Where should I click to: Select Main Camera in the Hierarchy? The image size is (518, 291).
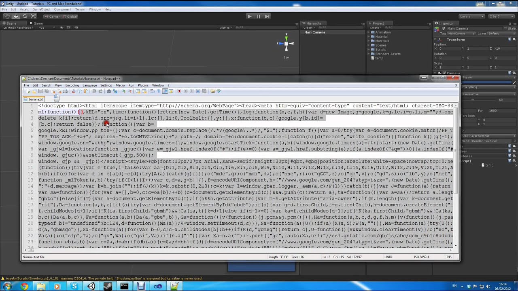(x=315, y=32)
